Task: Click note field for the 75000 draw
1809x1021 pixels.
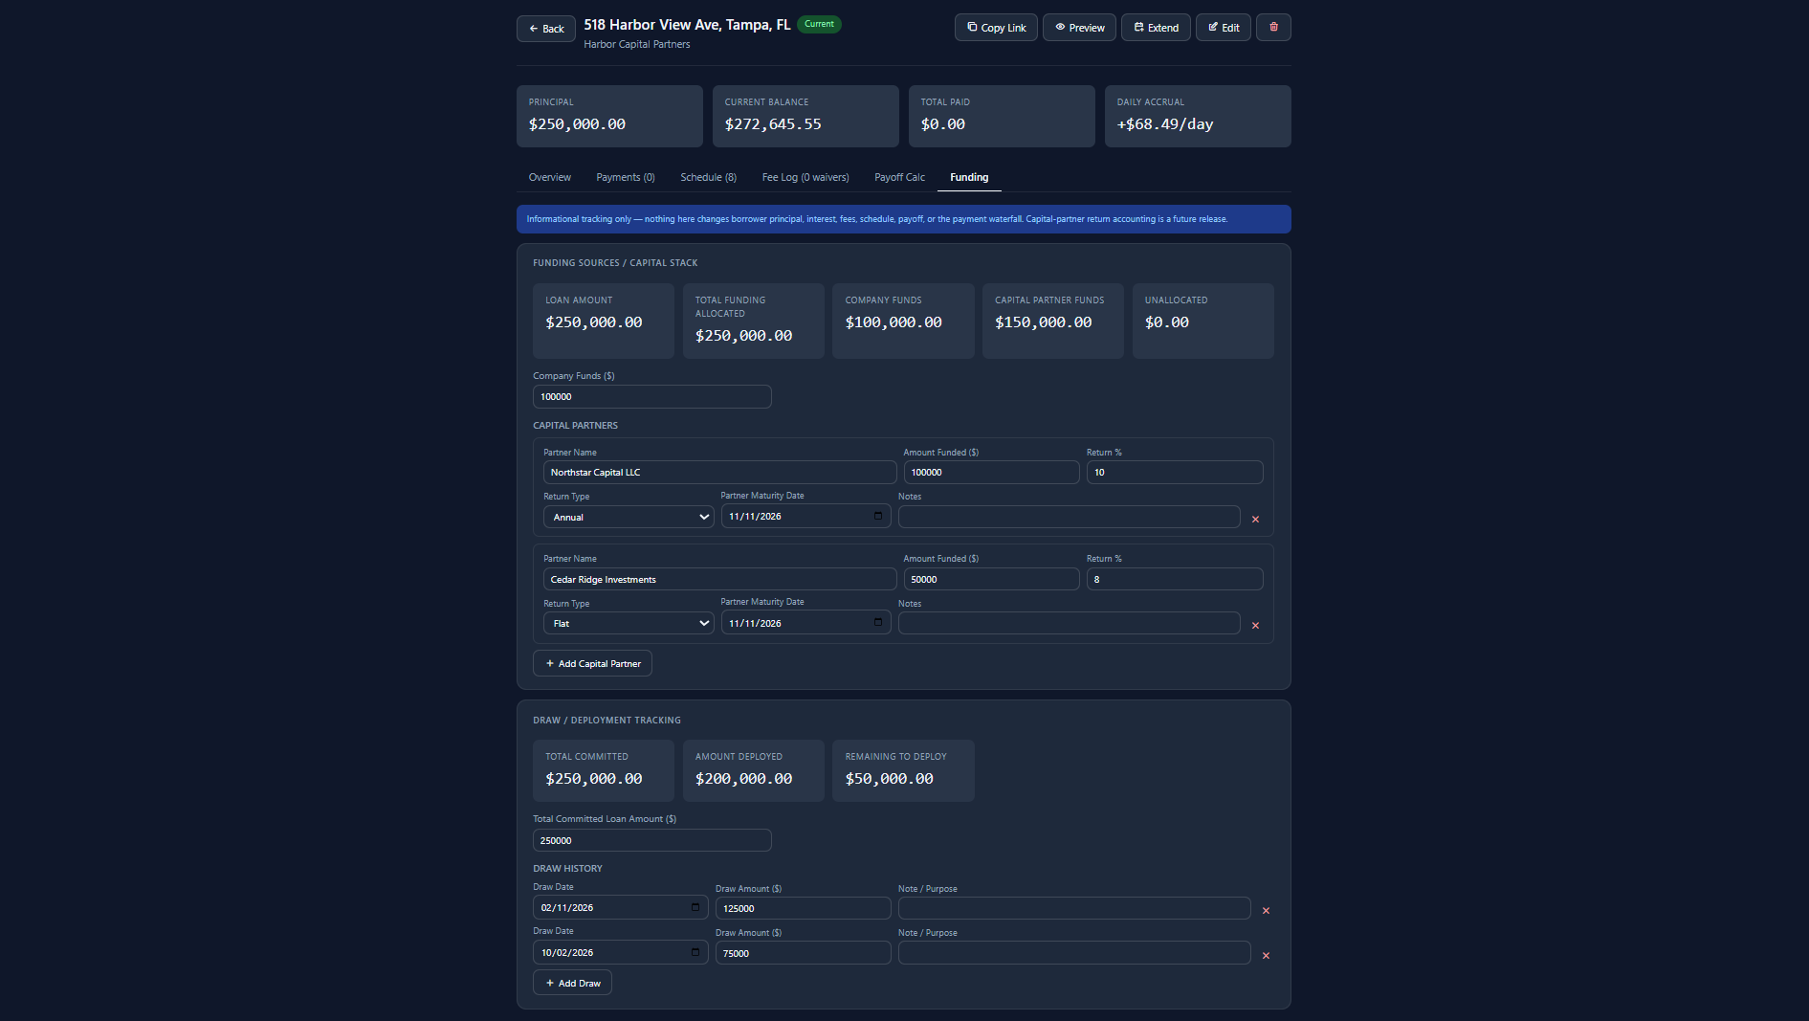Action: click(1074, 953)
